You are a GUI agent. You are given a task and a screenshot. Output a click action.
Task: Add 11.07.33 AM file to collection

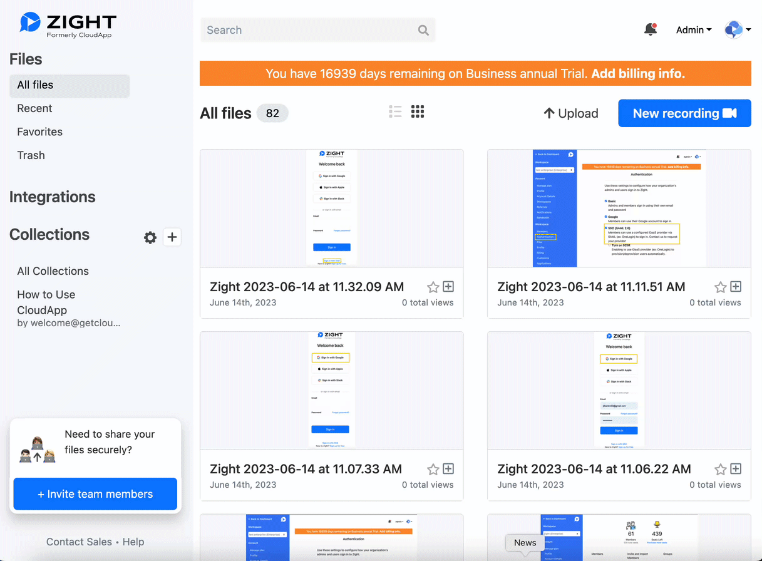pos(448,469)
